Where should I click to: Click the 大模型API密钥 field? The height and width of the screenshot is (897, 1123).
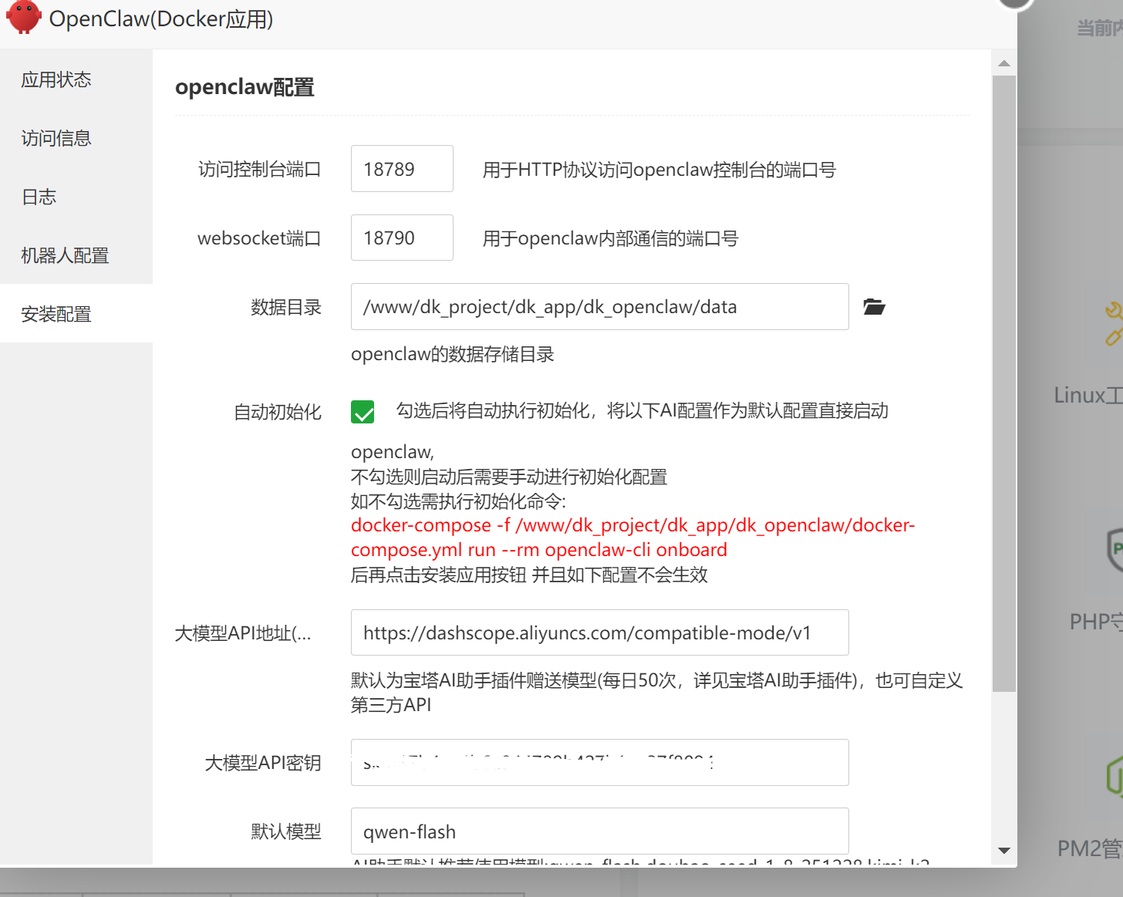tap(599, 762)
